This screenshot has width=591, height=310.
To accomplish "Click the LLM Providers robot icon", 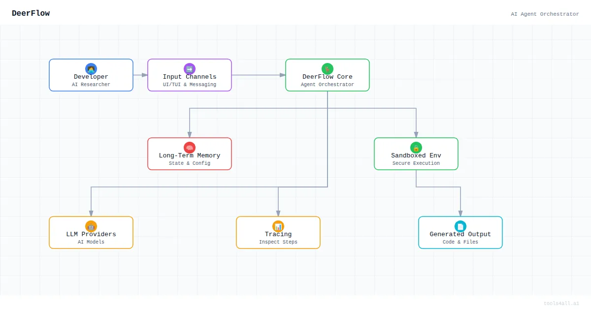I will [x=91, y=226].
